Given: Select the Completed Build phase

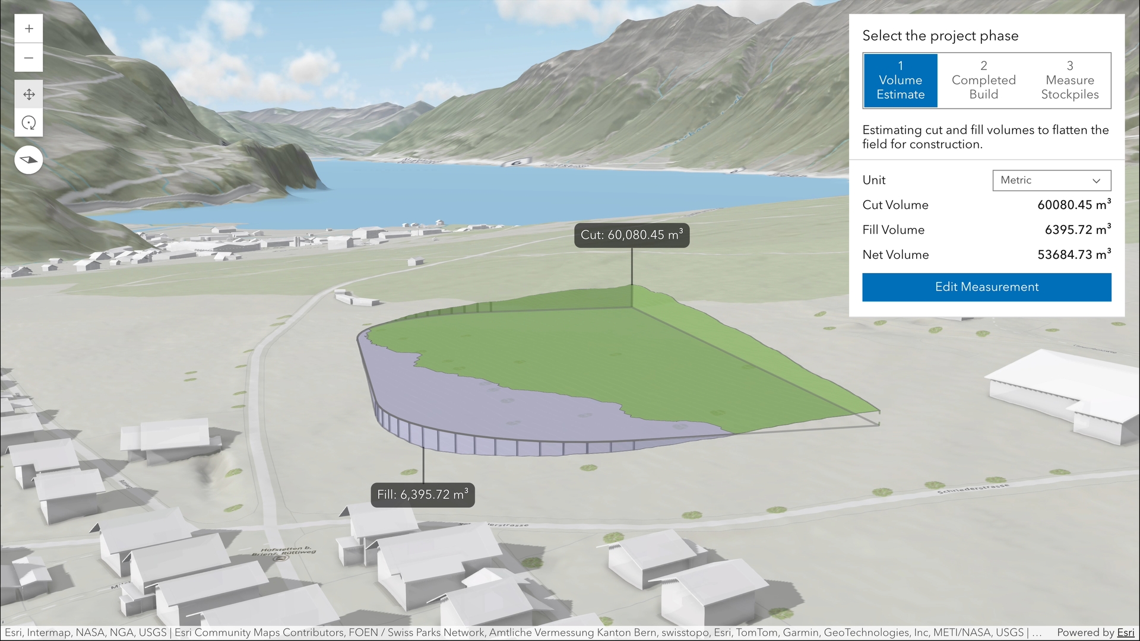Looking at the screenshot, I should (x=983, y=80).
